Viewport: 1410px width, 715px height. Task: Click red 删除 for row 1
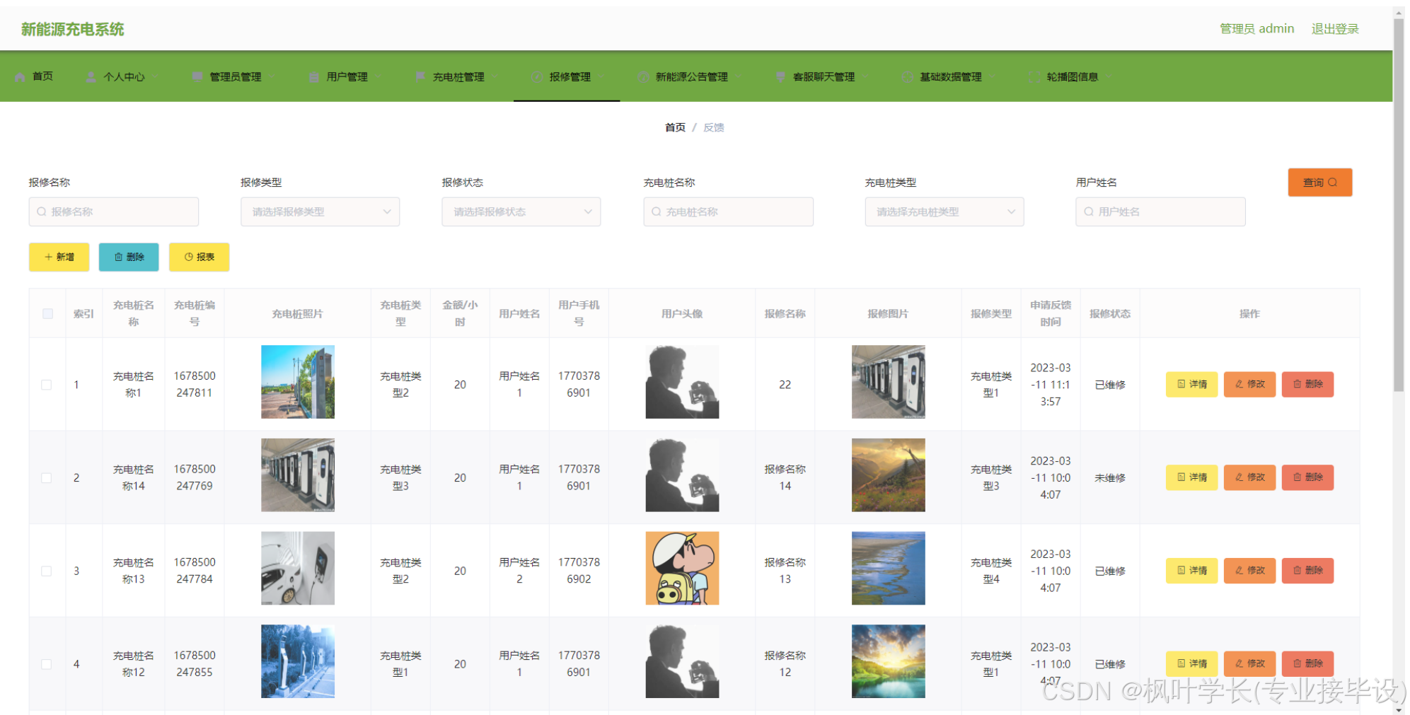point(1307,384)
